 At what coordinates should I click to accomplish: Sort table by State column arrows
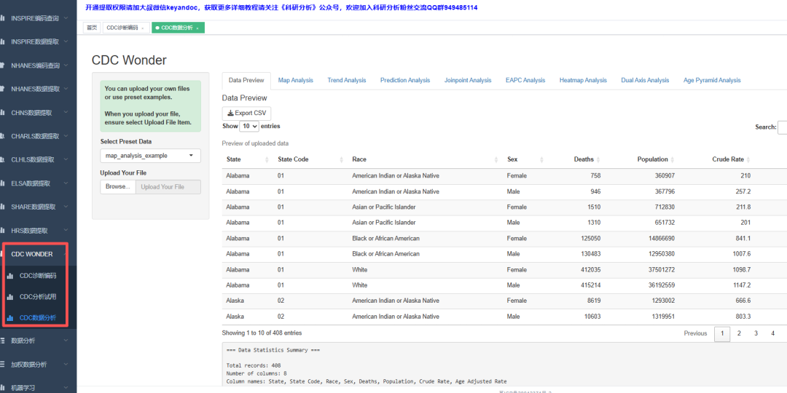point(267,159)
